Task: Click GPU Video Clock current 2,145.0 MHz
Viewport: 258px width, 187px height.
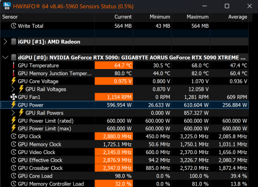Action: pos(117,152)
